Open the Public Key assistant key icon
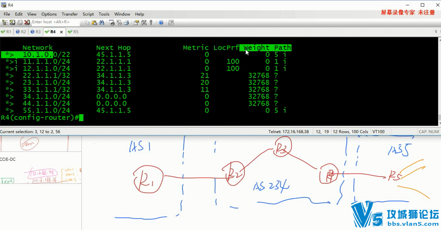This screenshot has width=441, height=230. click(151, 23)
